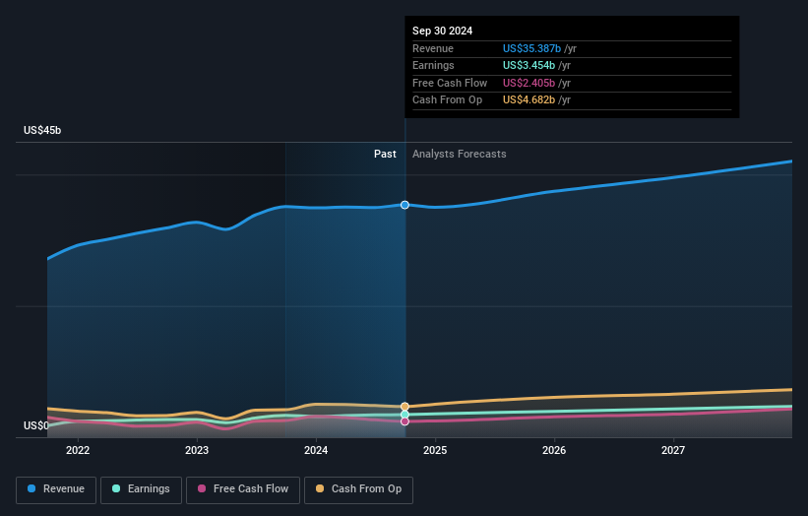Click the 2027 x-axis label

tap(673, 451)
